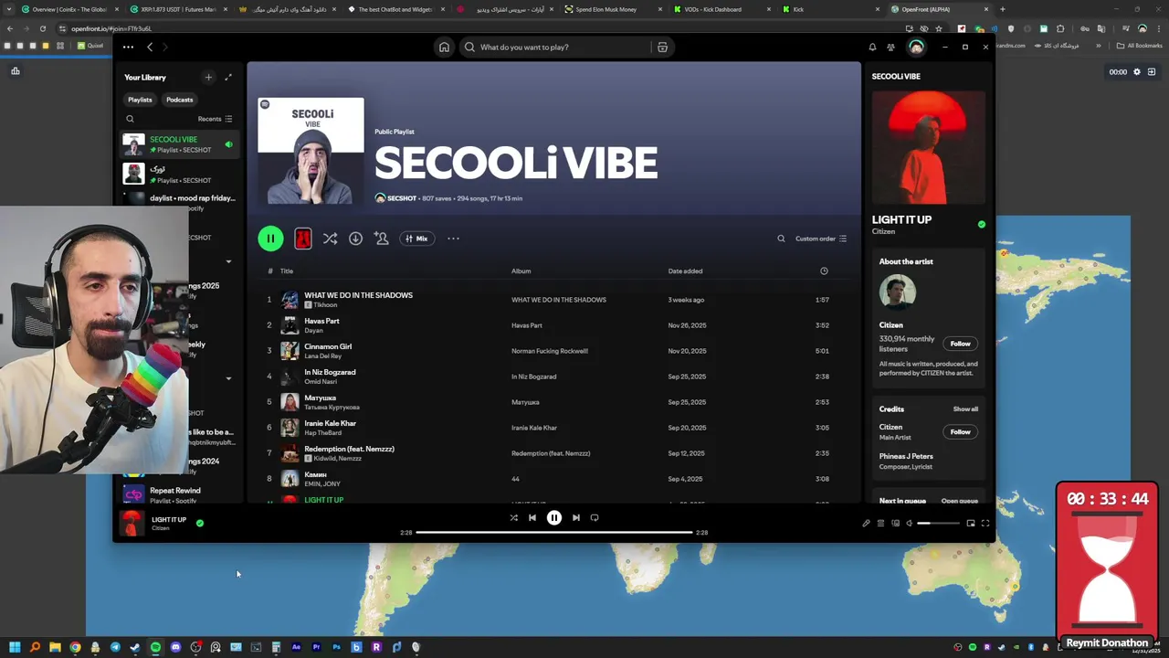The width and height of the screenshot is (1169, 658).
Task: Open Spotify Home via house icon
Action: pyautogui.click(x=444, y=48)
